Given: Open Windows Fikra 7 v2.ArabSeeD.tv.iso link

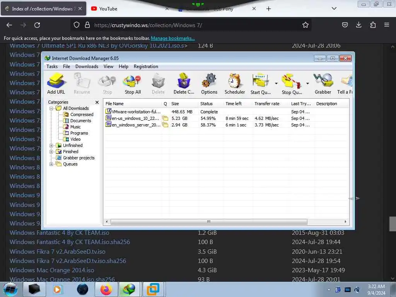Looking at the screenshot, I should (x=57, y=251).
